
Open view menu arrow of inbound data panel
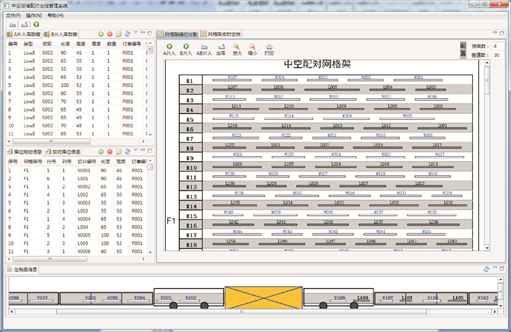[x=136, y=34]
